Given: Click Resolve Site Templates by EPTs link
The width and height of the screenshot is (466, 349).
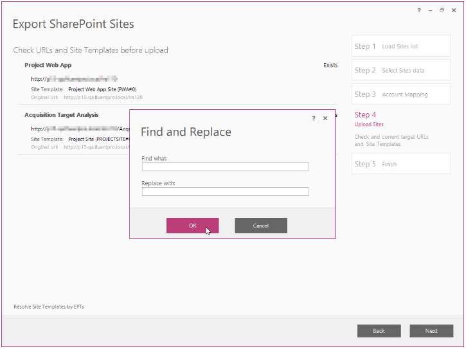Looking at the screenshot, I should (49, 307).
